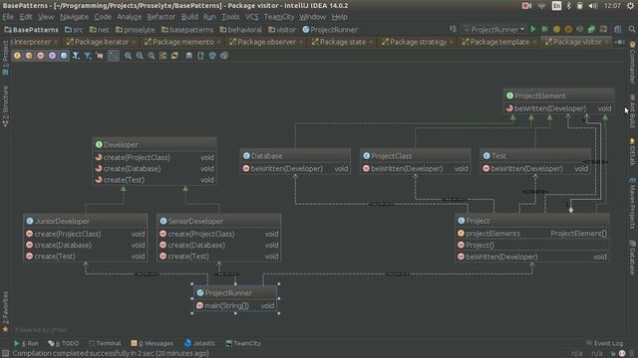Open the Project side panel

pos(5,58)
